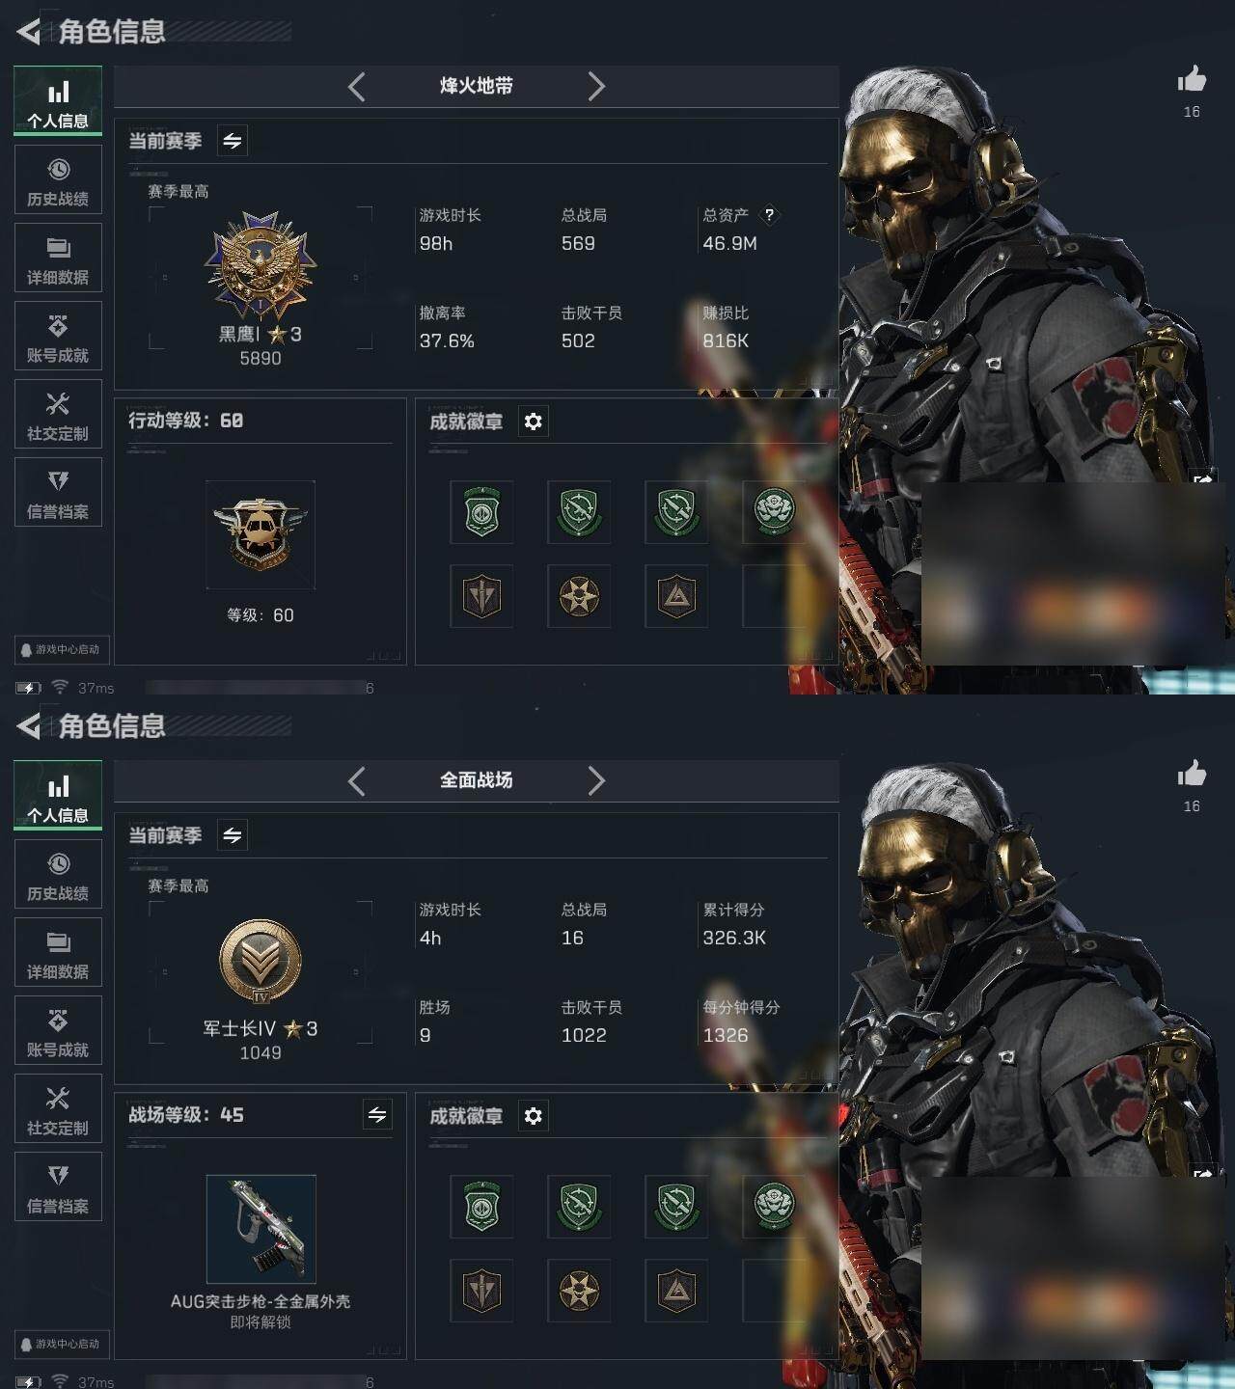Click the right chevron beside 全面战场

596,781
